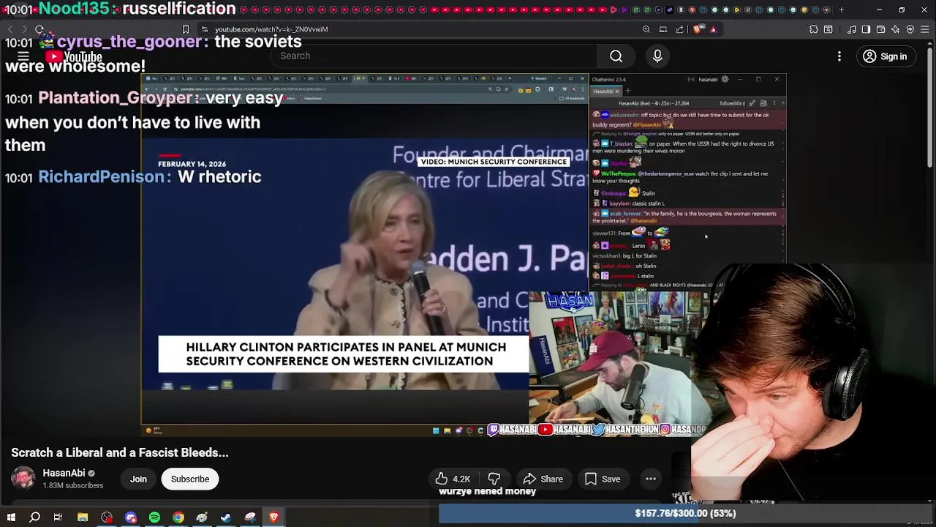Open File Explorer from the taskbar
936x527 pixels.
coord(83,517)
